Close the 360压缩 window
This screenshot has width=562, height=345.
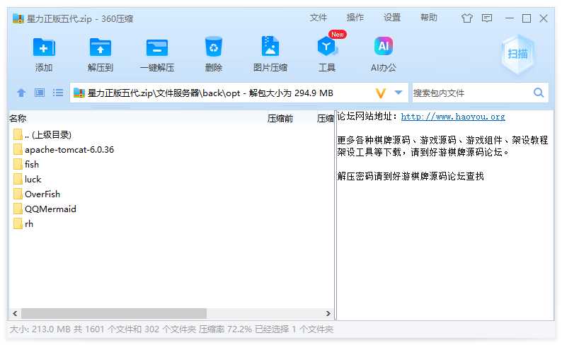pos(544,18)
